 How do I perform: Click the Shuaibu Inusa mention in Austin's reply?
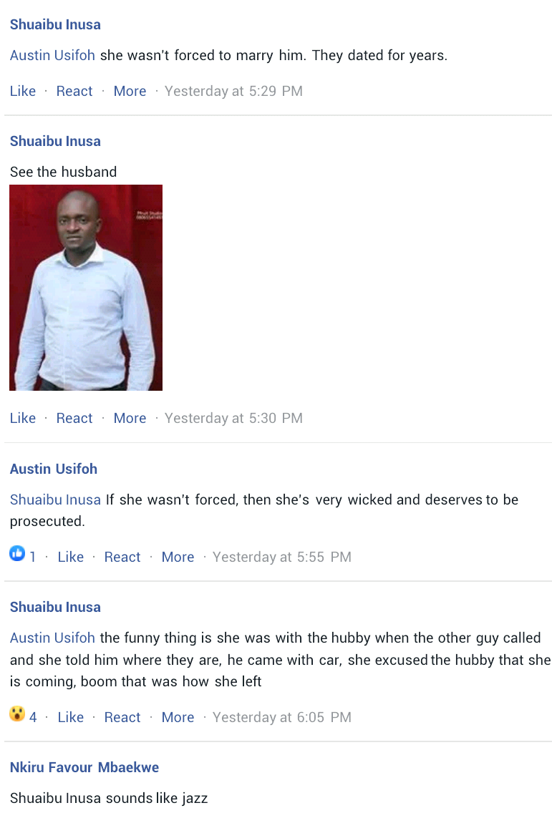point(55,500)
